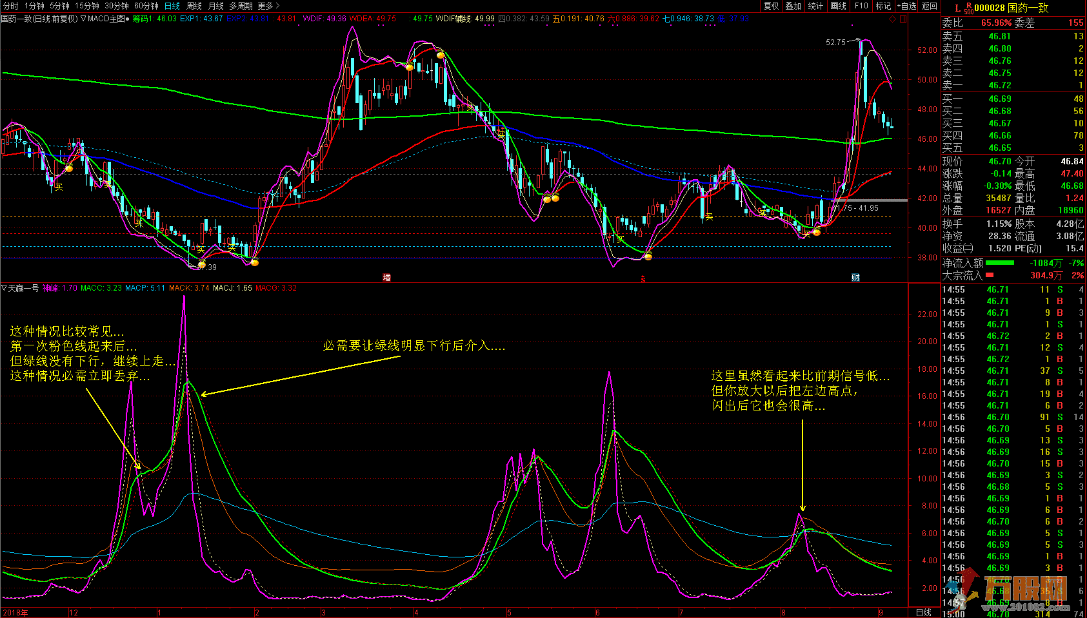1087x618 pixels.
Task: Click the 返回 back button
Action: click(930, 6)
